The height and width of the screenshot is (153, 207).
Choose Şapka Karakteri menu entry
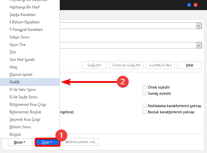point(23,15)
